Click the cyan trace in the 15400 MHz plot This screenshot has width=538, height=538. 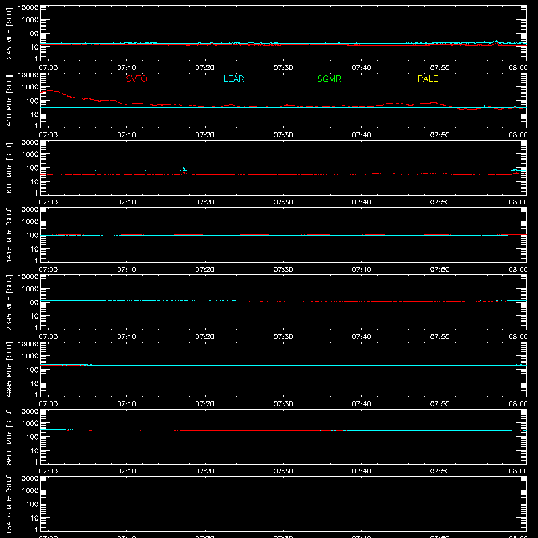283,494
